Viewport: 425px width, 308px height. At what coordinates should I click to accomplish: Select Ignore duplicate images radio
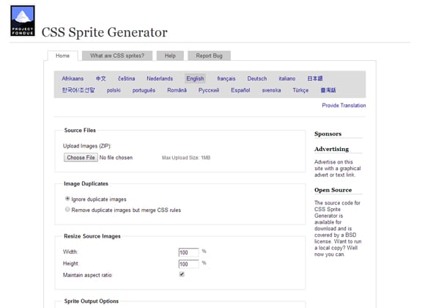point(67,199)
